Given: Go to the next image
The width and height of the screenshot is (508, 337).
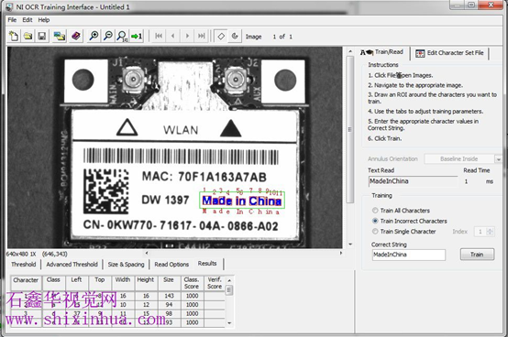Looking at the screenshot, I should pos(187,36).
